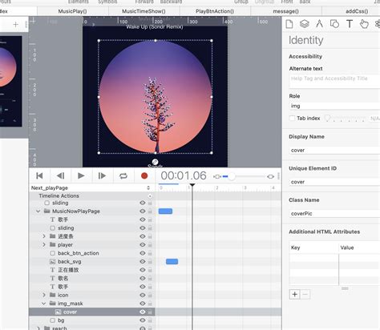Select the back_btn_action layer row

(x=92, y=253)
